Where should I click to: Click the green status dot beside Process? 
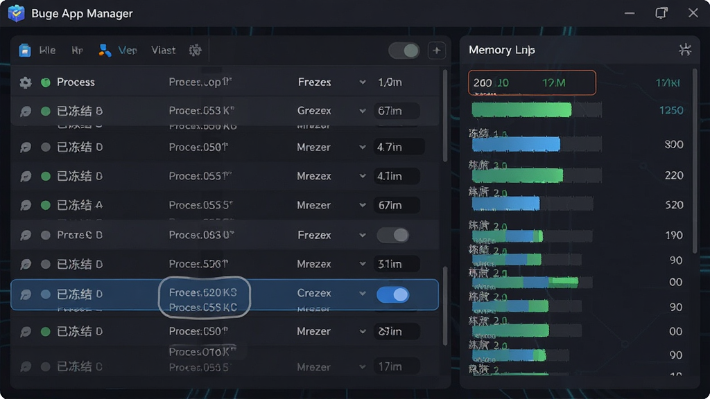point(45,82)
